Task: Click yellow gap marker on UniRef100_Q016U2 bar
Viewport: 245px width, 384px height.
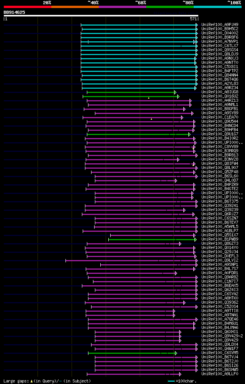Action: (x=149, y=98)
